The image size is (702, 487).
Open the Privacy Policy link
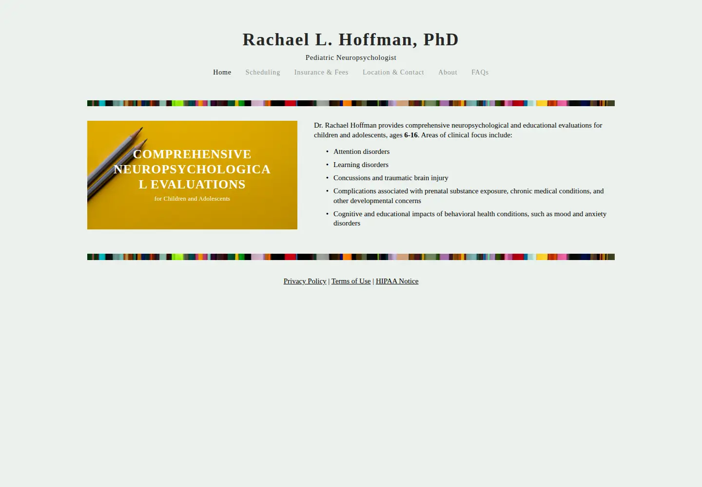[x=305, y=281]
